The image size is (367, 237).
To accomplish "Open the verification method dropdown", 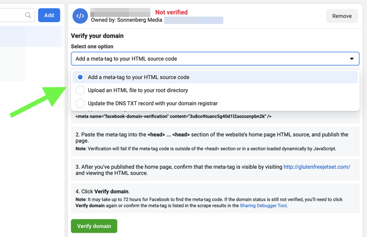I will pos(215,59).
